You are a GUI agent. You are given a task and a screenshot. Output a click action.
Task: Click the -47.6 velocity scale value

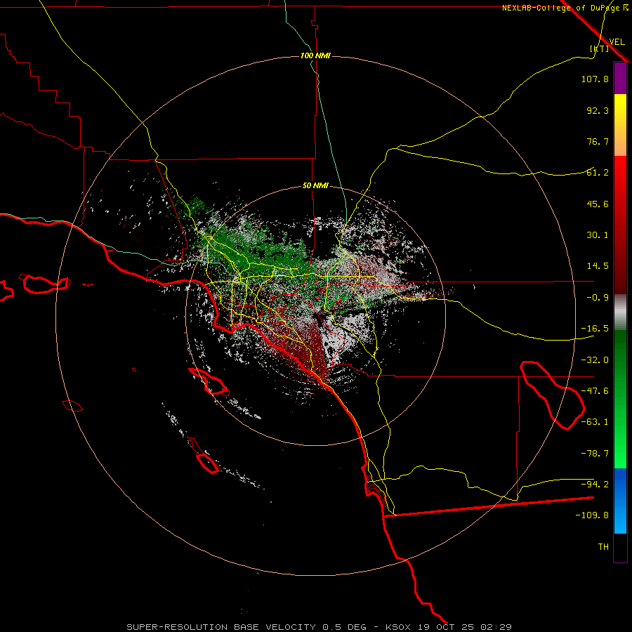[595, 391]
